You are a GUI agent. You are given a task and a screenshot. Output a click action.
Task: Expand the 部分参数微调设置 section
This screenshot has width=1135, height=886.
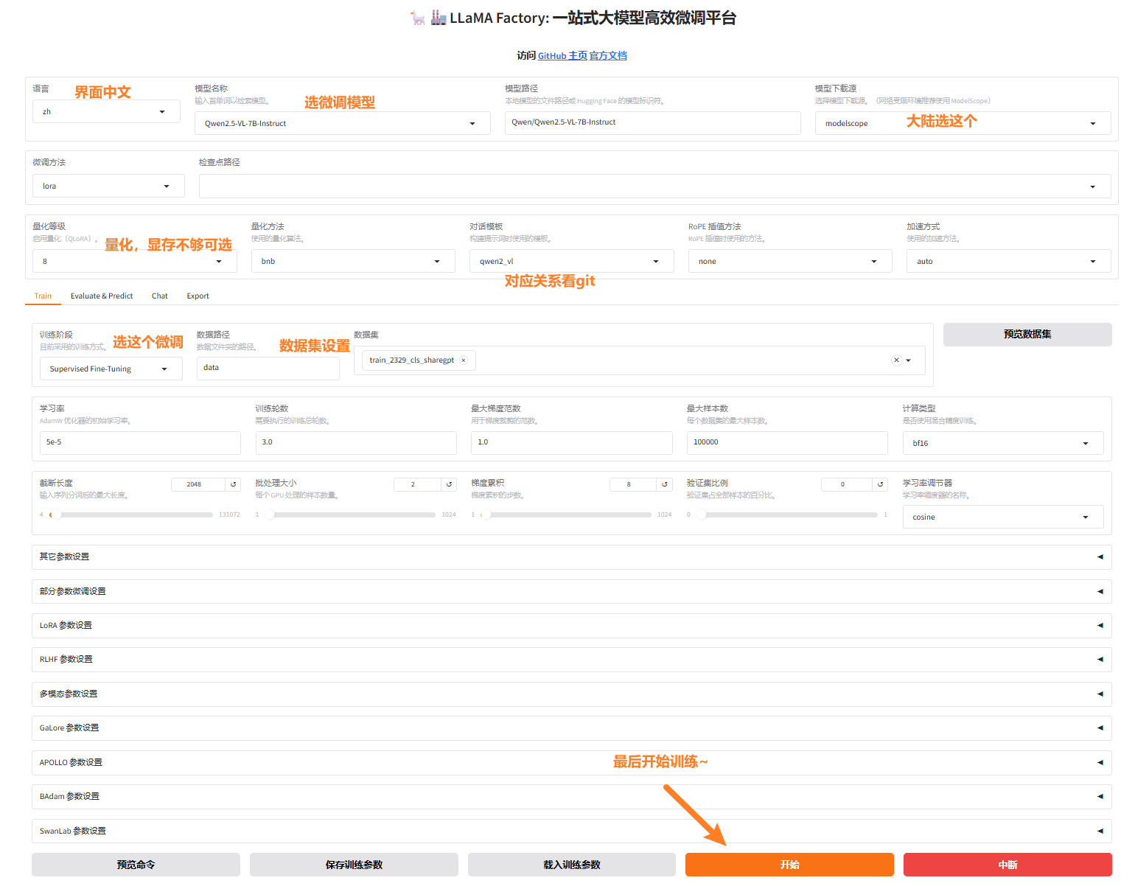572,591
